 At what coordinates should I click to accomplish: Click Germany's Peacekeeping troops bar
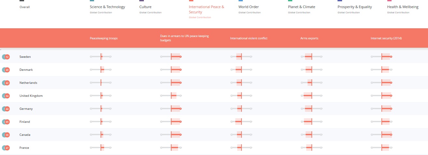tap(101, 109)
